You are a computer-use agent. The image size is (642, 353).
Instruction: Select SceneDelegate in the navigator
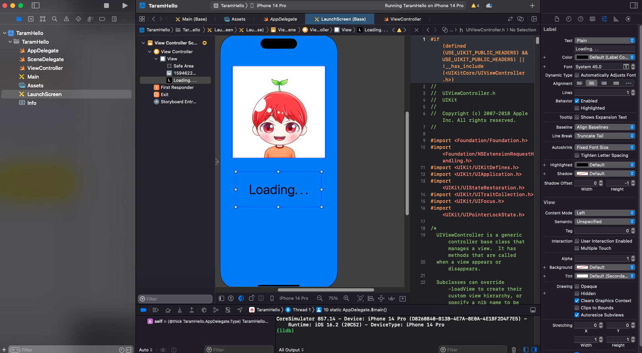tap(45, 59)
